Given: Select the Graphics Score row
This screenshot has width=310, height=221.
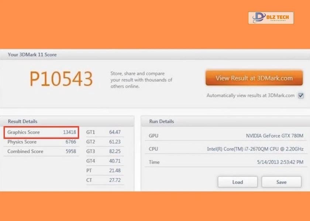Looking at the screenshot, I should click(x=41, y=132).
